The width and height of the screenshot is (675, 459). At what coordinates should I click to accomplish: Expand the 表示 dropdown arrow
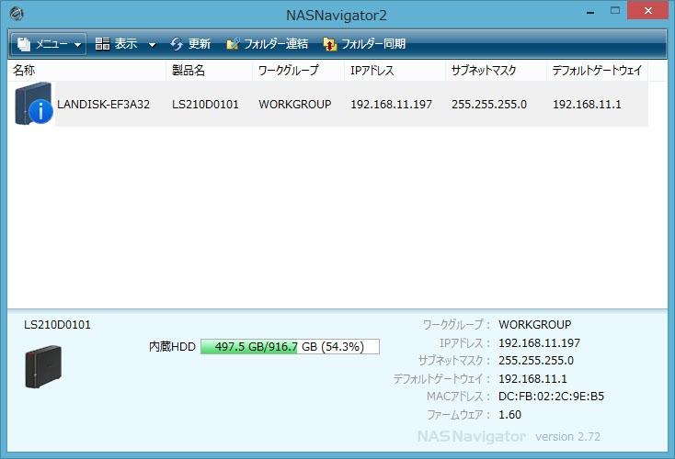pyautogui.click(x=152, y=44)
